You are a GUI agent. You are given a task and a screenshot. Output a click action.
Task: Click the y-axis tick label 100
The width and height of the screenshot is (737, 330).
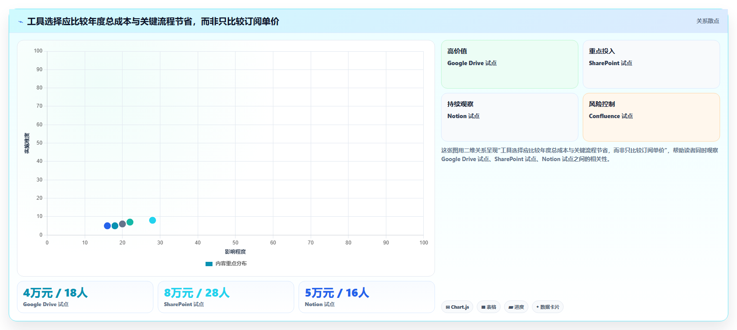[38, 51]
